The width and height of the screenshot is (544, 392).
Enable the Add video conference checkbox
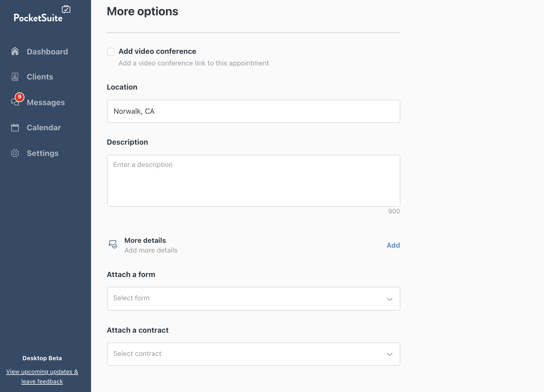tap(111, 52)
